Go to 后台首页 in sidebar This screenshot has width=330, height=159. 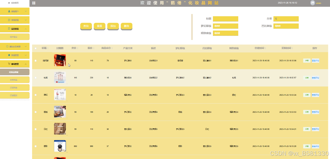pos(15,3)
